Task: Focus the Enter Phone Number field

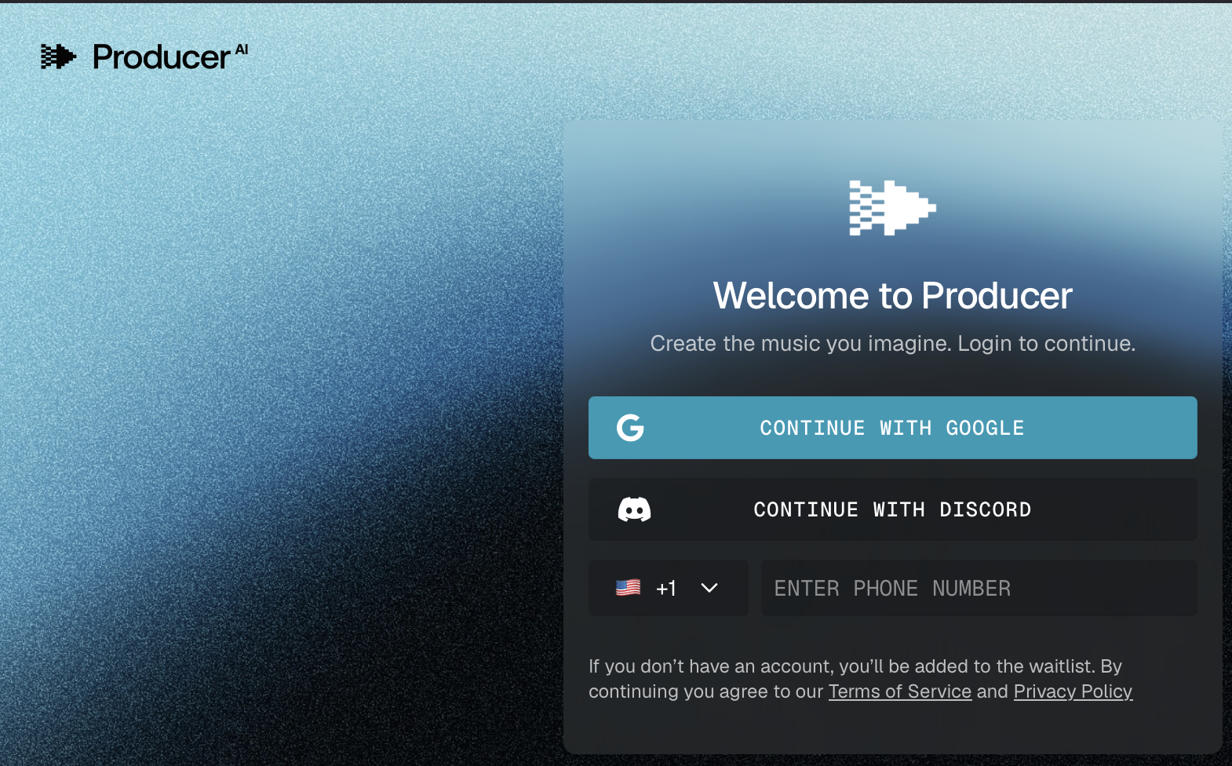Action: [x=979, y=588]
